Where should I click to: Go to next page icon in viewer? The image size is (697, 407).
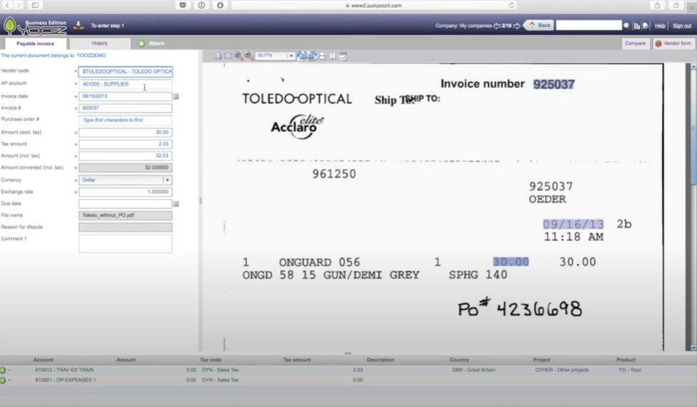coord(312,56)
